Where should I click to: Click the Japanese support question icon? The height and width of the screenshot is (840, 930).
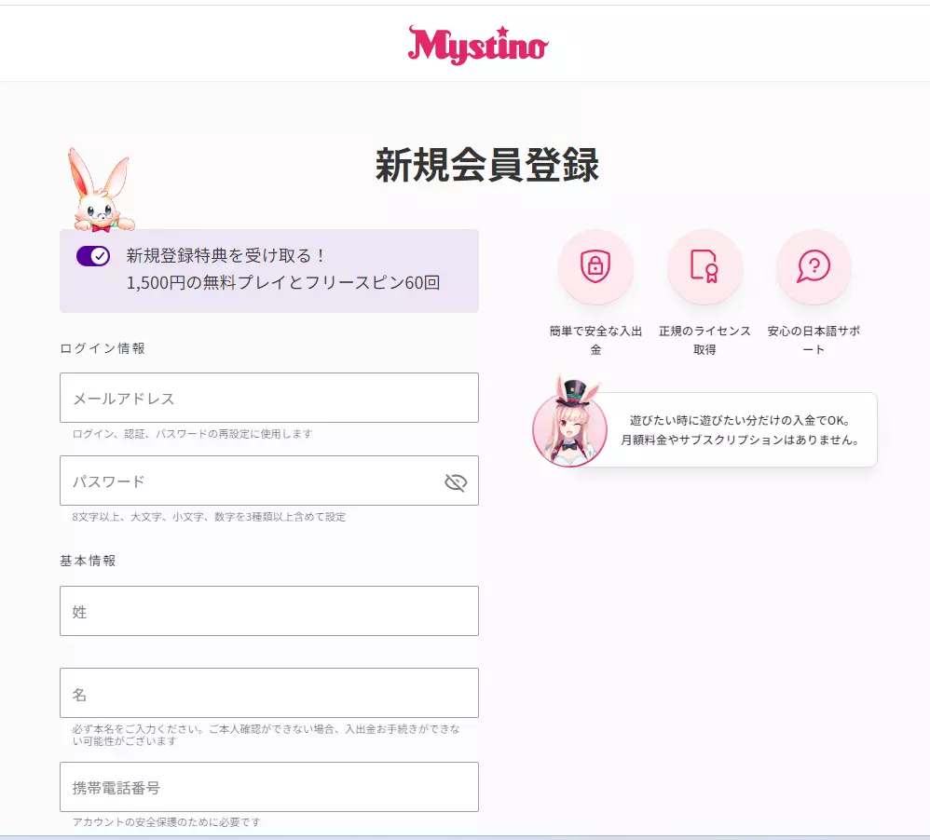pyautogui.click(x=814, y=266)
